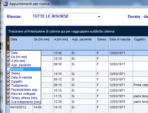
Task: Sort by the Data di nascita header
Action: [121, 43]
